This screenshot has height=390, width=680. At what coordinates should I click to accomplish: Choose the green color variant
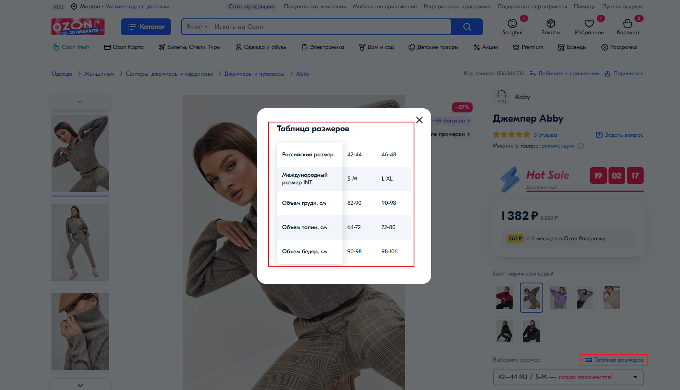pyautogui.click(x=505, y=331)
